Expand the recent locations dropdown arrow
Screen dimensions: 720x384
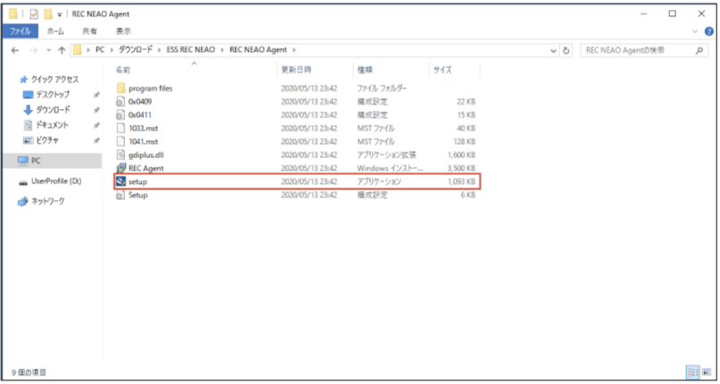coord(48,51)
